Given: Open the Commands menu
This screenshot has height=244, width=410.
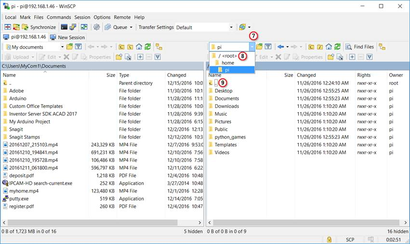Looking at the screenshot, I should click(x=59, y=17).
